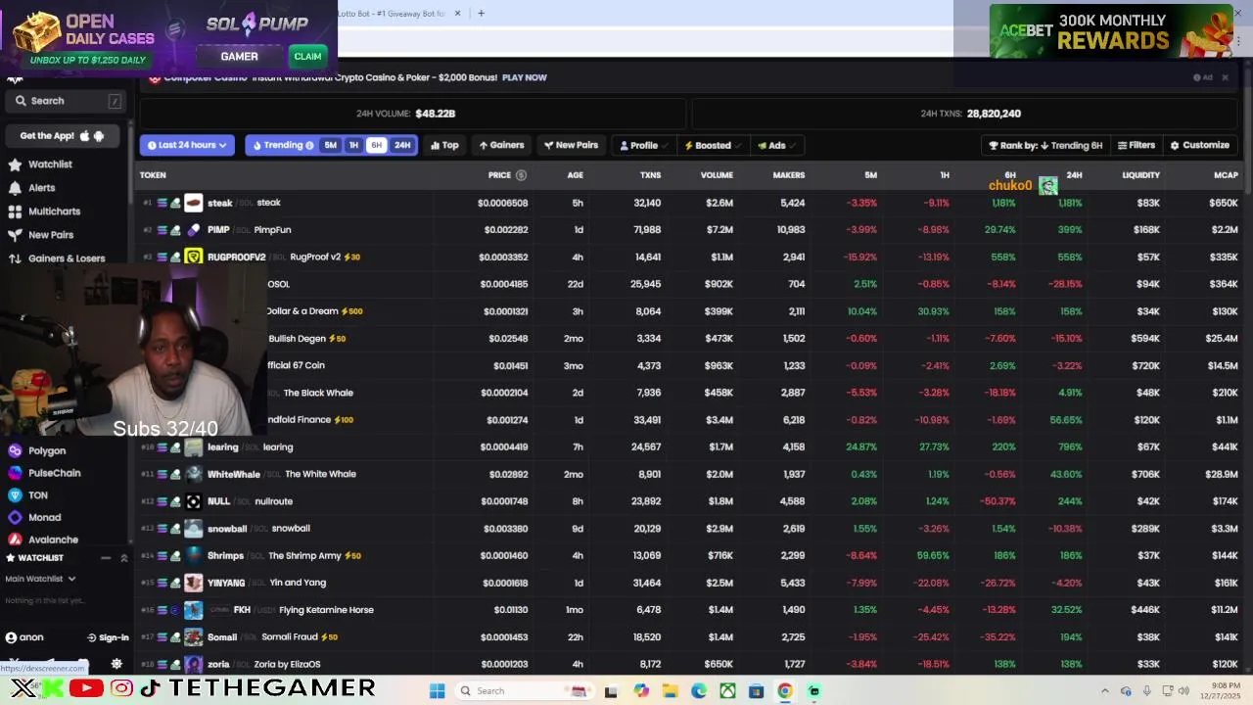Minimize the Watchlist panel with dash
Viewport: 1253px width, 705px height.
click(106, 558)
